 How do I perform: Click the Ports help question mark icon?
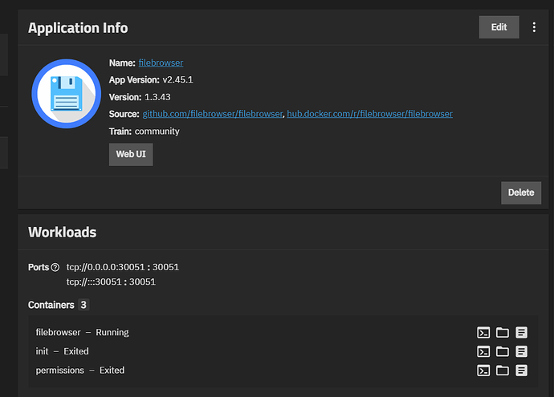[x=55, y=267]
